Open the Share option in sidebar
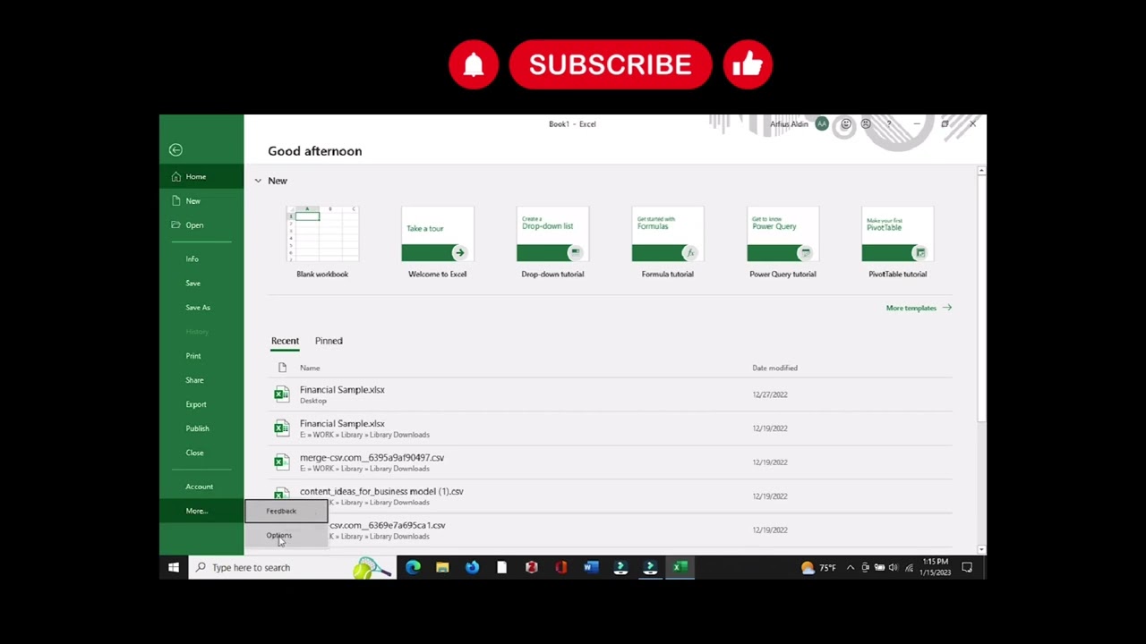1146x644 pixels. (201, 379)
